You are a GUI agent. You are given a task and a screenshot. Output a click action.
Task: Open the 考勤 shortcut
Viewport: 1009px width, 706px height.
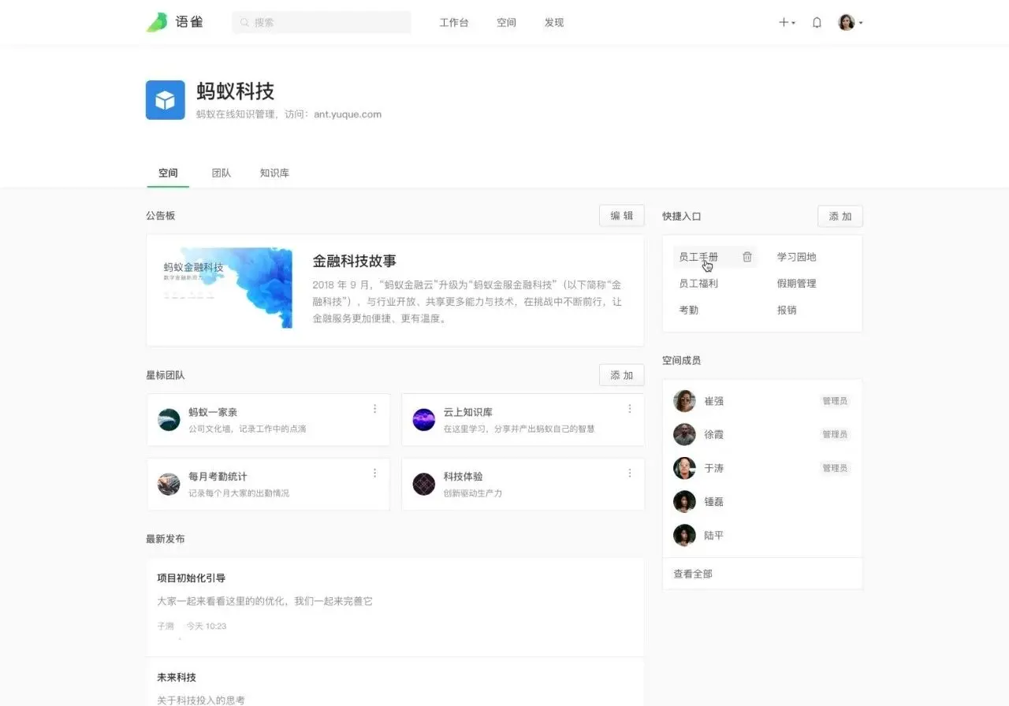[689, 310]
